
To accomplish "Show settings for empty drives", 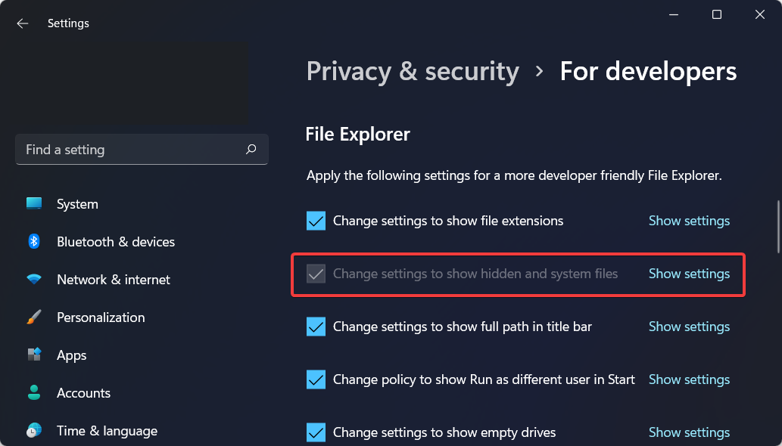I will point(689,432).
